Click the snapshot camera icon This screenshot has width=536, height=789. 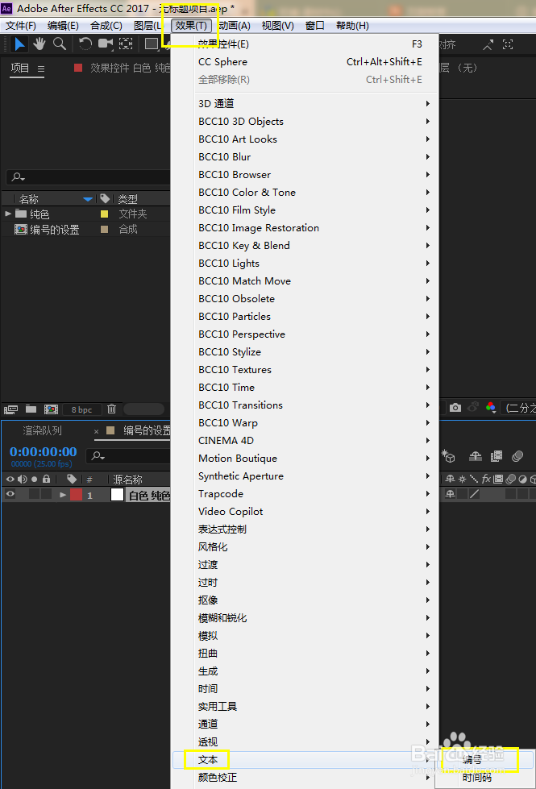(x=455, y=408)
